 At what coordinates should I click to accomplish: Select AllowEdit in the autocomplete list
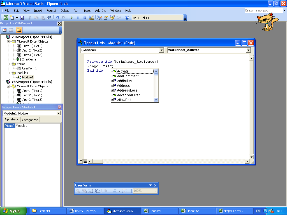coord(133,100)
